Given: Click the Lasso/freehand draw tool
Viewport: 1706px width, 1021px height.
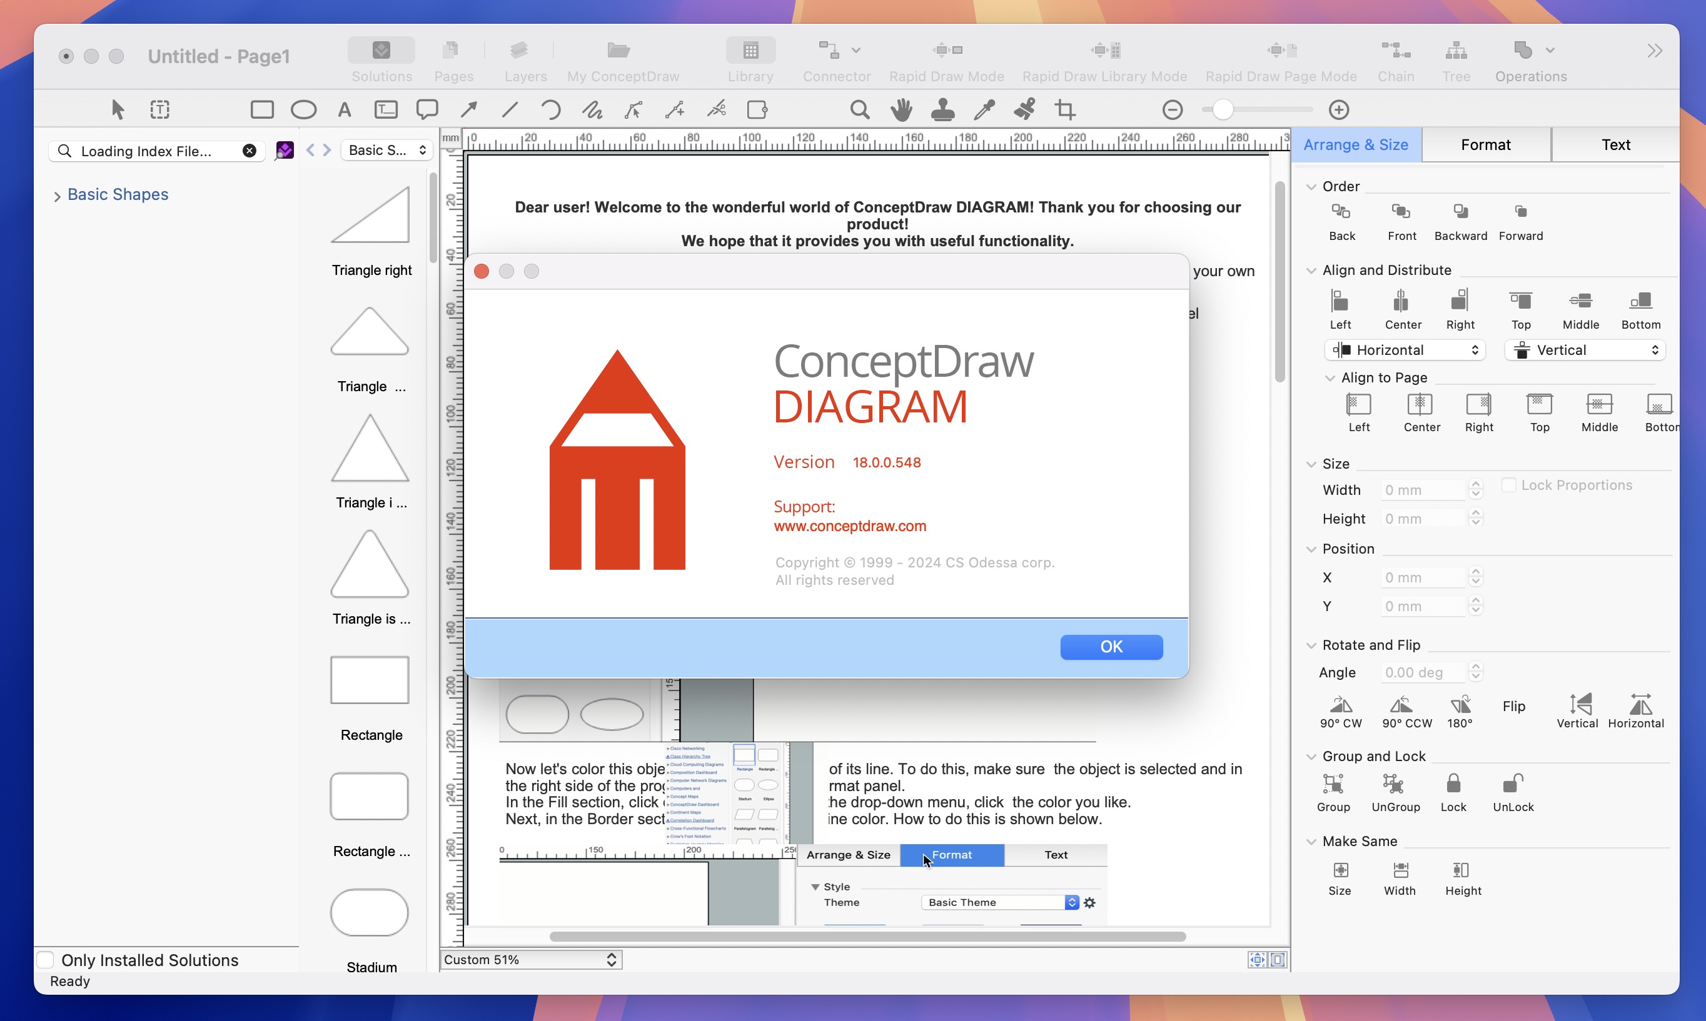Looking at the screenshot, I should point(593,109).
